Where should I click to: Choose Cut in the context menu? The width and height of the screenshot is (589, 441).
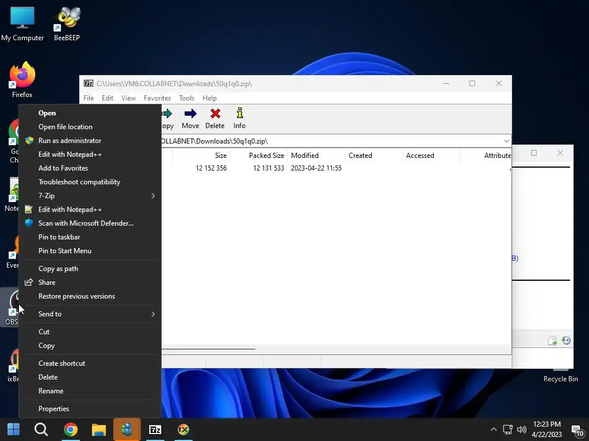90,332
